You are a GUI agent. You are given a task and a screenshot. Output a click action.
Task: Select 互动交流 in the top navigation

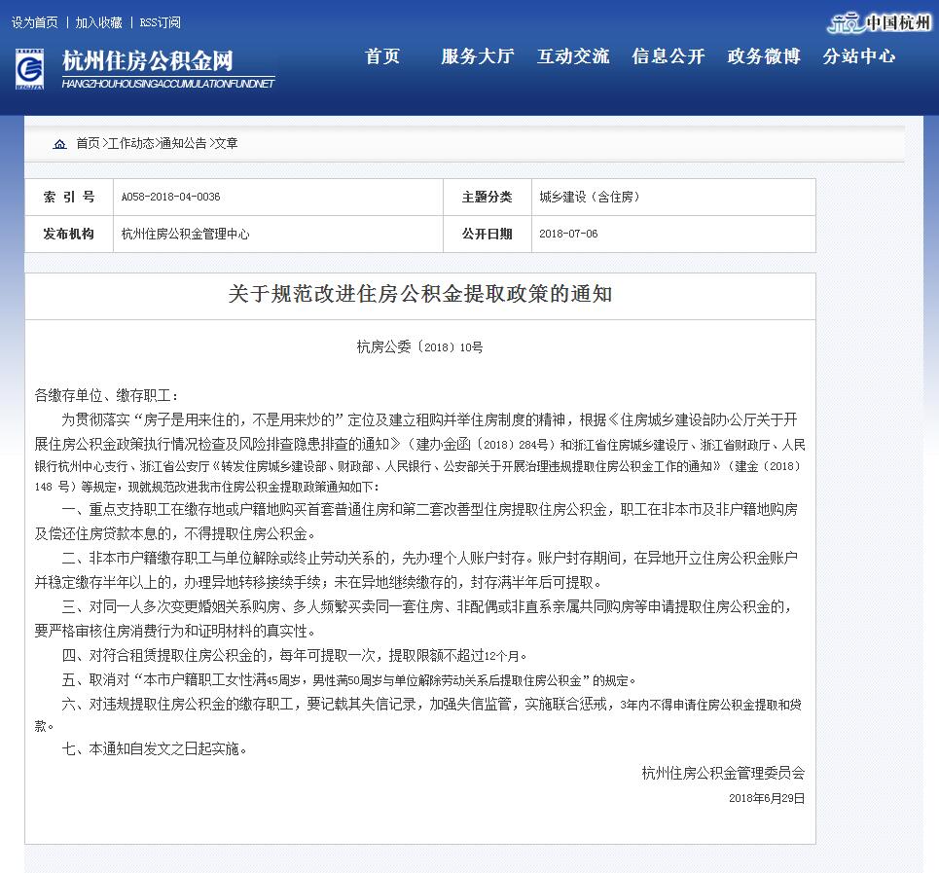click(572, 56)
